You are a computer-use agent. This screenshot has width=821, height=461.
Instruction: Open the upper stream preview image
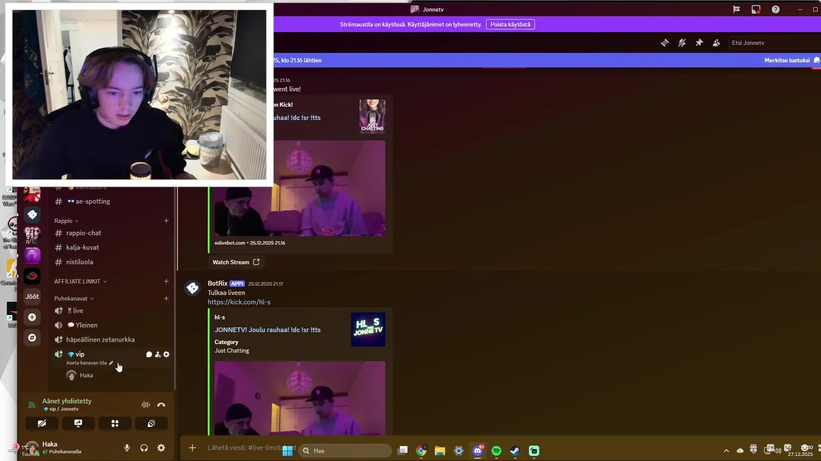pos(300,188)
